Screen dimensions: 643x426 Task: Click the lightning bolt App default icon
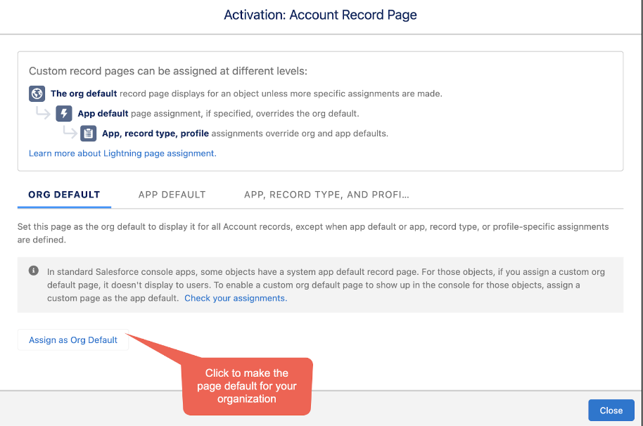pos(64,113)
